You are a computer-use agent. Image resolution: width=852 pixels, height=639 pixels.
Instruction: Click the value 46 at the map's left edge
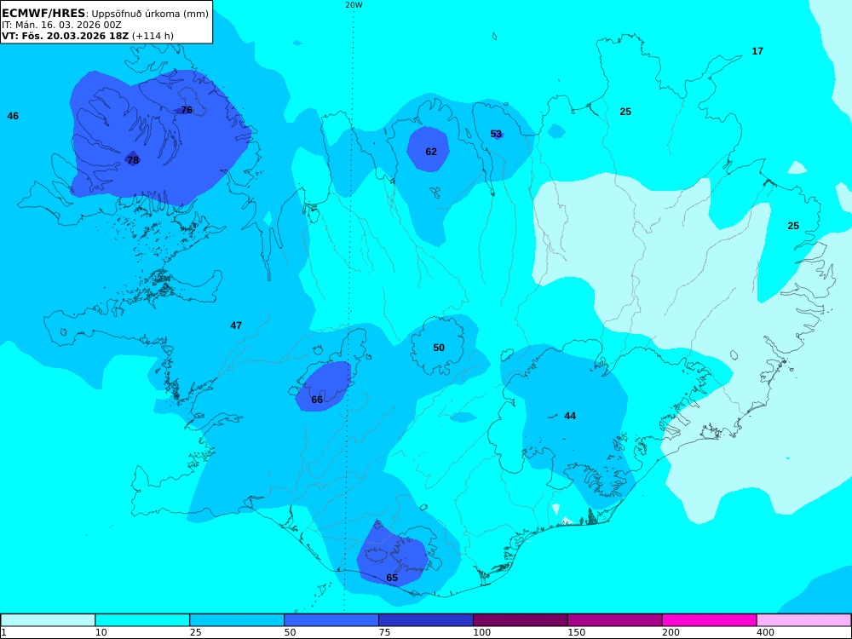click(x=13, y=116)
